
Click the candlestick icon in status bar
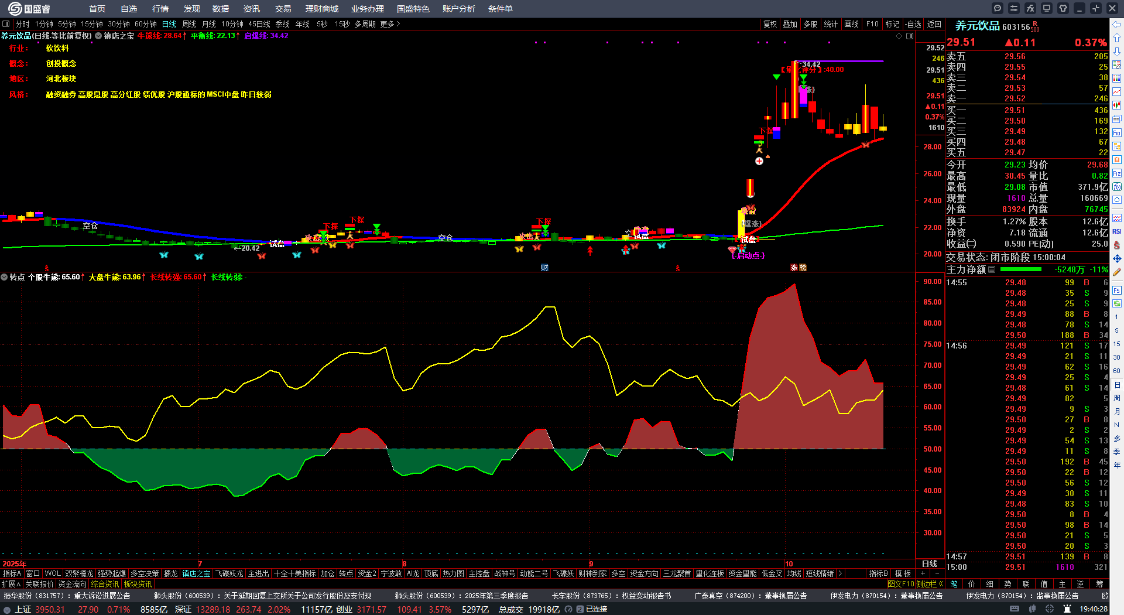[1032, 609]
